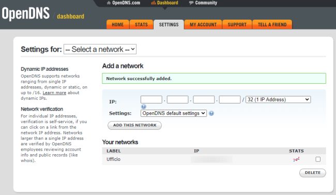Screen dimensions: 336x195
Task: Click the LABEL column header
Action: point(114,151)
